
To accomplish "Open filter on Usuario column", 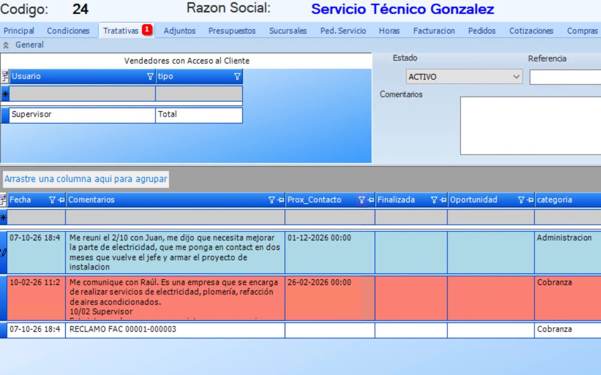I will pyautogui.click(x=150, y=76).
